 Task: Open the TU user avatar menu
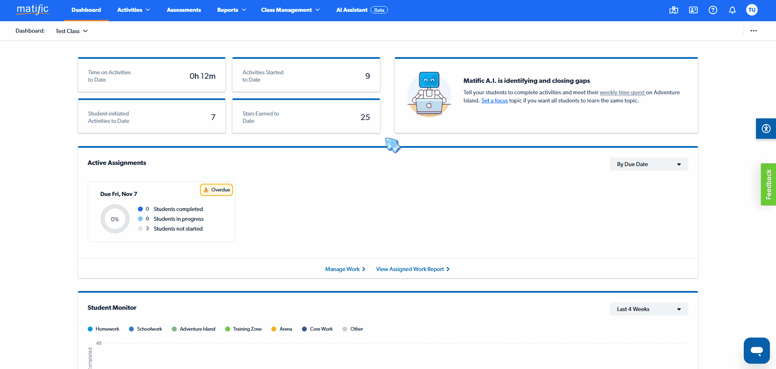[752, 10]
